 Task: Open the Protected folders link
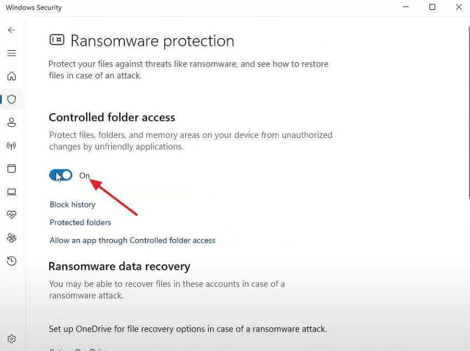[x=80, y=222]
